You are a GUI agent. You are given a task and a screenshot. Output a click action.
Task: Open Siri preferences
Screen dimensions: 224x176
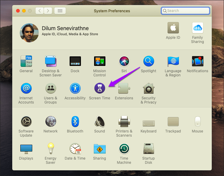[124, 61]
